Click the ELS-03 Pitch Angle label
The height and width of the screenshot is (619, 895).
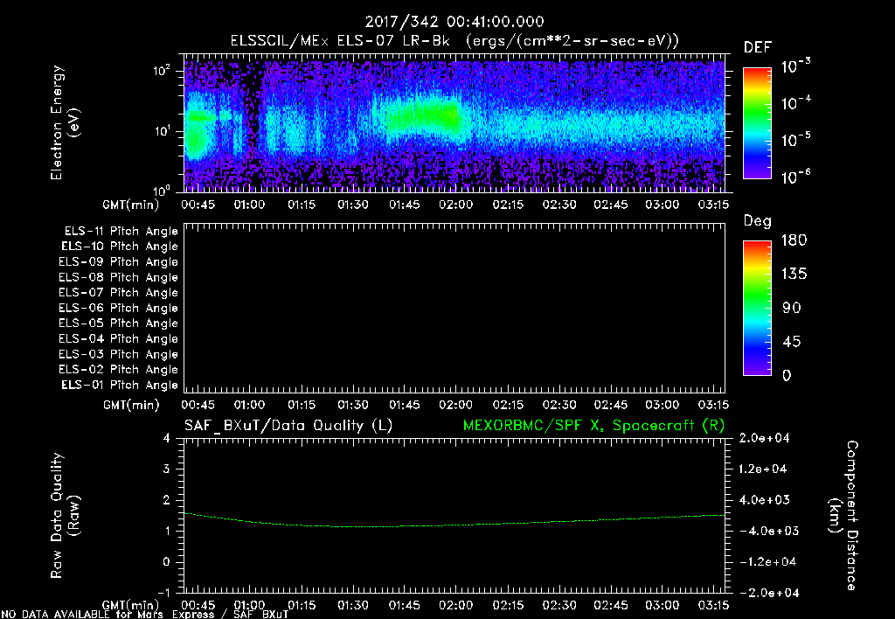pyautogui.click(x=118, y=354)
